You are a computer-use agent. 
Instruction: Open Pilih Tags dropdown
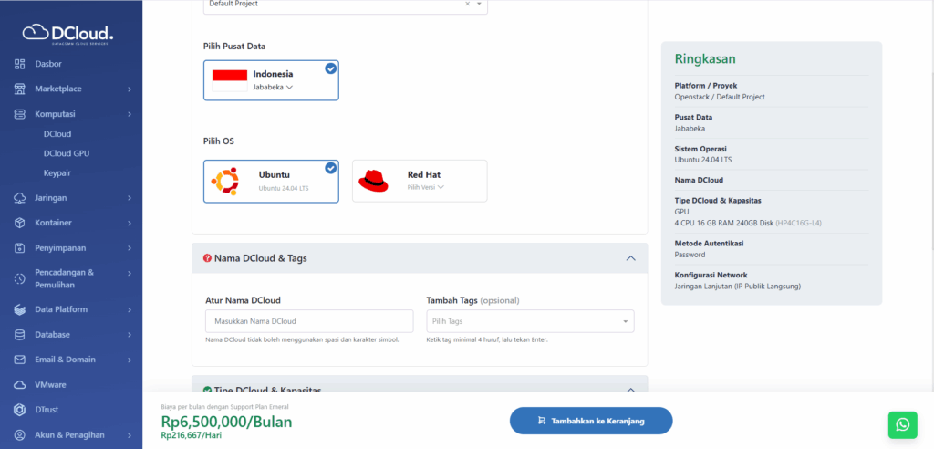[530, 321]
